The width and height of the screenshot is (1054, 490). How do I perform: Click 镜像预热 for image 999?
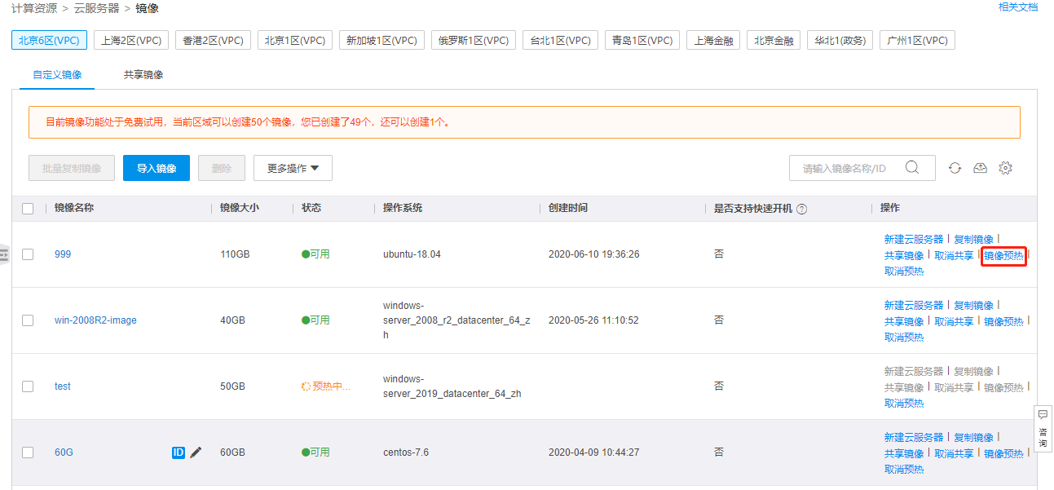click(1003, 255)
